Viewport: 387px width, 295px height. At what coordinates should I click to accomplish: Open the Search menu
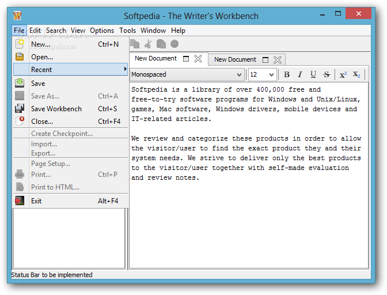[x=56, y=31]
